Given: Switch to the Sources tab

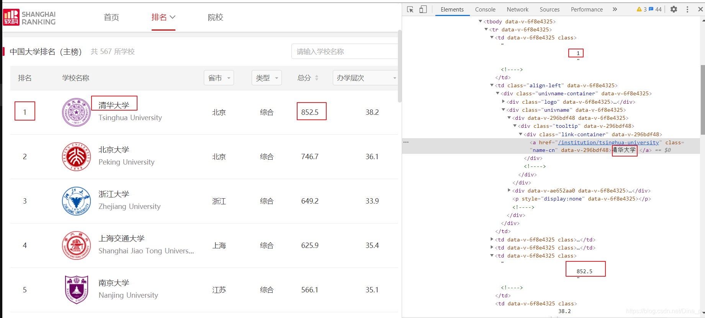Looking at the screenshot, I should tap(550, 9).
